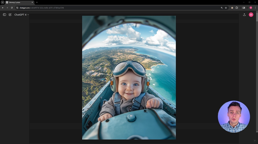Open zoom magnifier in address bar
This screenshot has width=258, height=144.
pyautogui.click(x=222, y=8)
